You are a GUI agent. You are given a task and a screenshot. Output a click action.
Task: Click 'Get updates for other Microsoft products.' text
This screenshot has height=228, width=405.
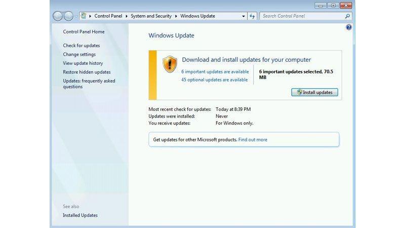[195, 140]
